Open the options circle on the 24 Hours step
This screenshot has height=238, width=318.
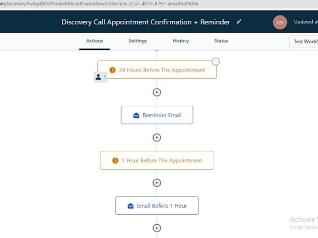point(216,62)
